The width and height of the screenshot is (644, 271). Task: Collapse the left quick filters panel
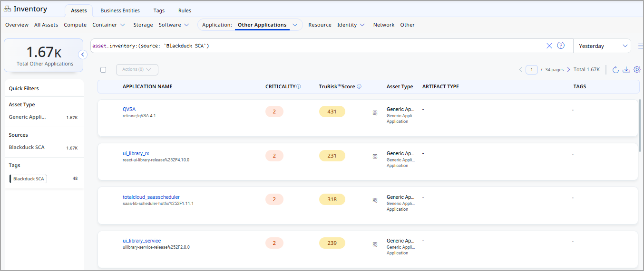click(x=82, y=55)
